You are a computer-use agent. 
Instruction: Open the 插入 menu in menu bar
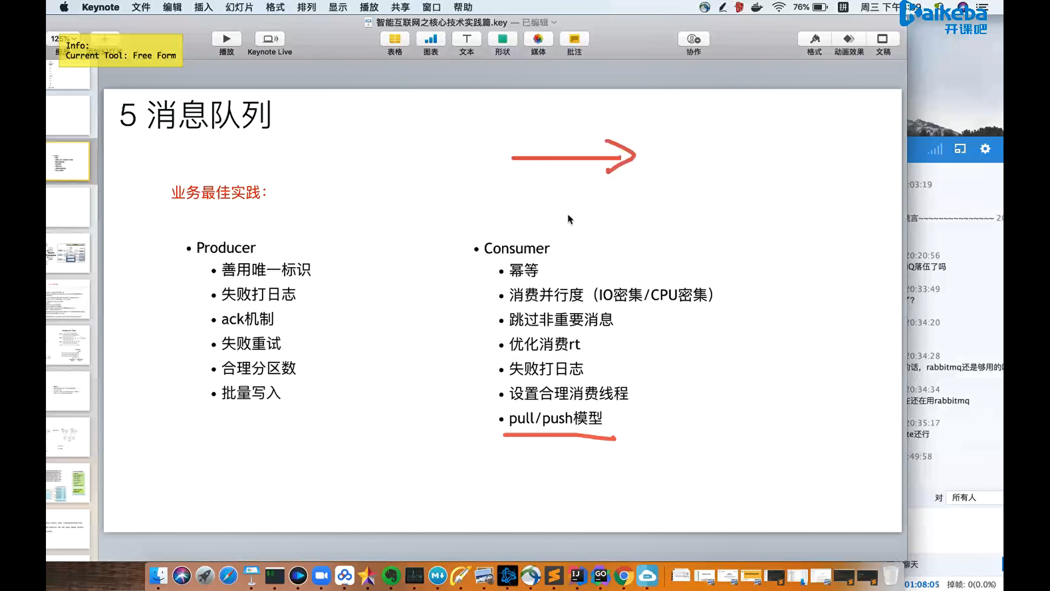tap(203, 7)
